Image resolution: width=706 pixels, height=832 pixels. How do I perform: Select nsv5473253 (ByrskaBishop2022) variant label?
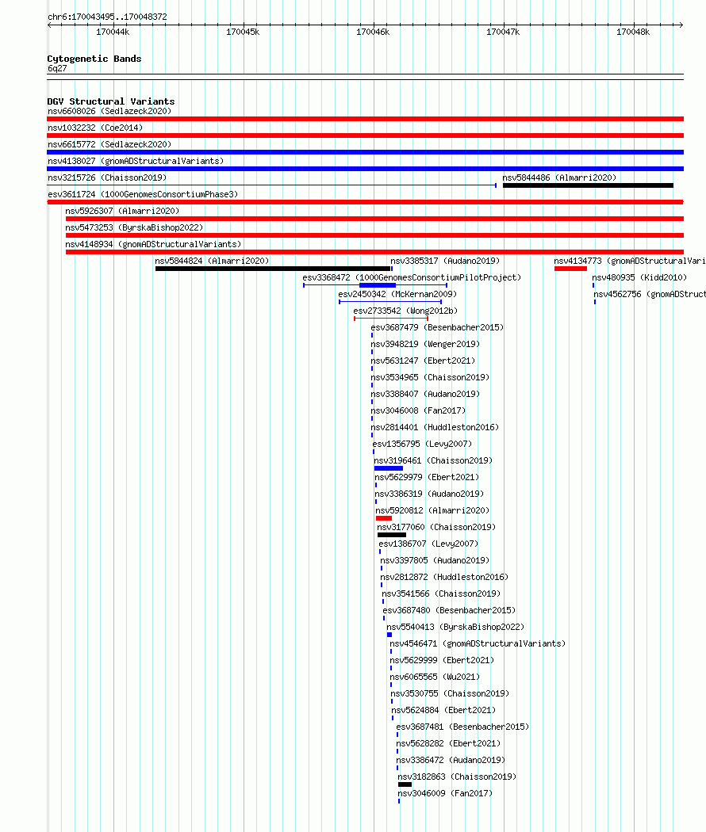coord(134,227)
